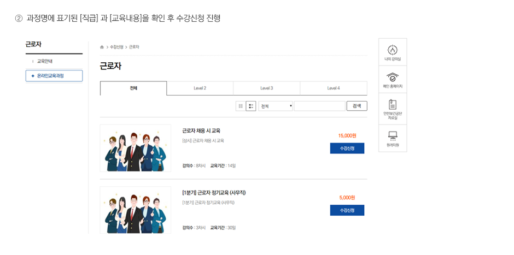Screen dimensions: 514x255
Task: Select the Level 2 tab
Action: click(200, 88)
